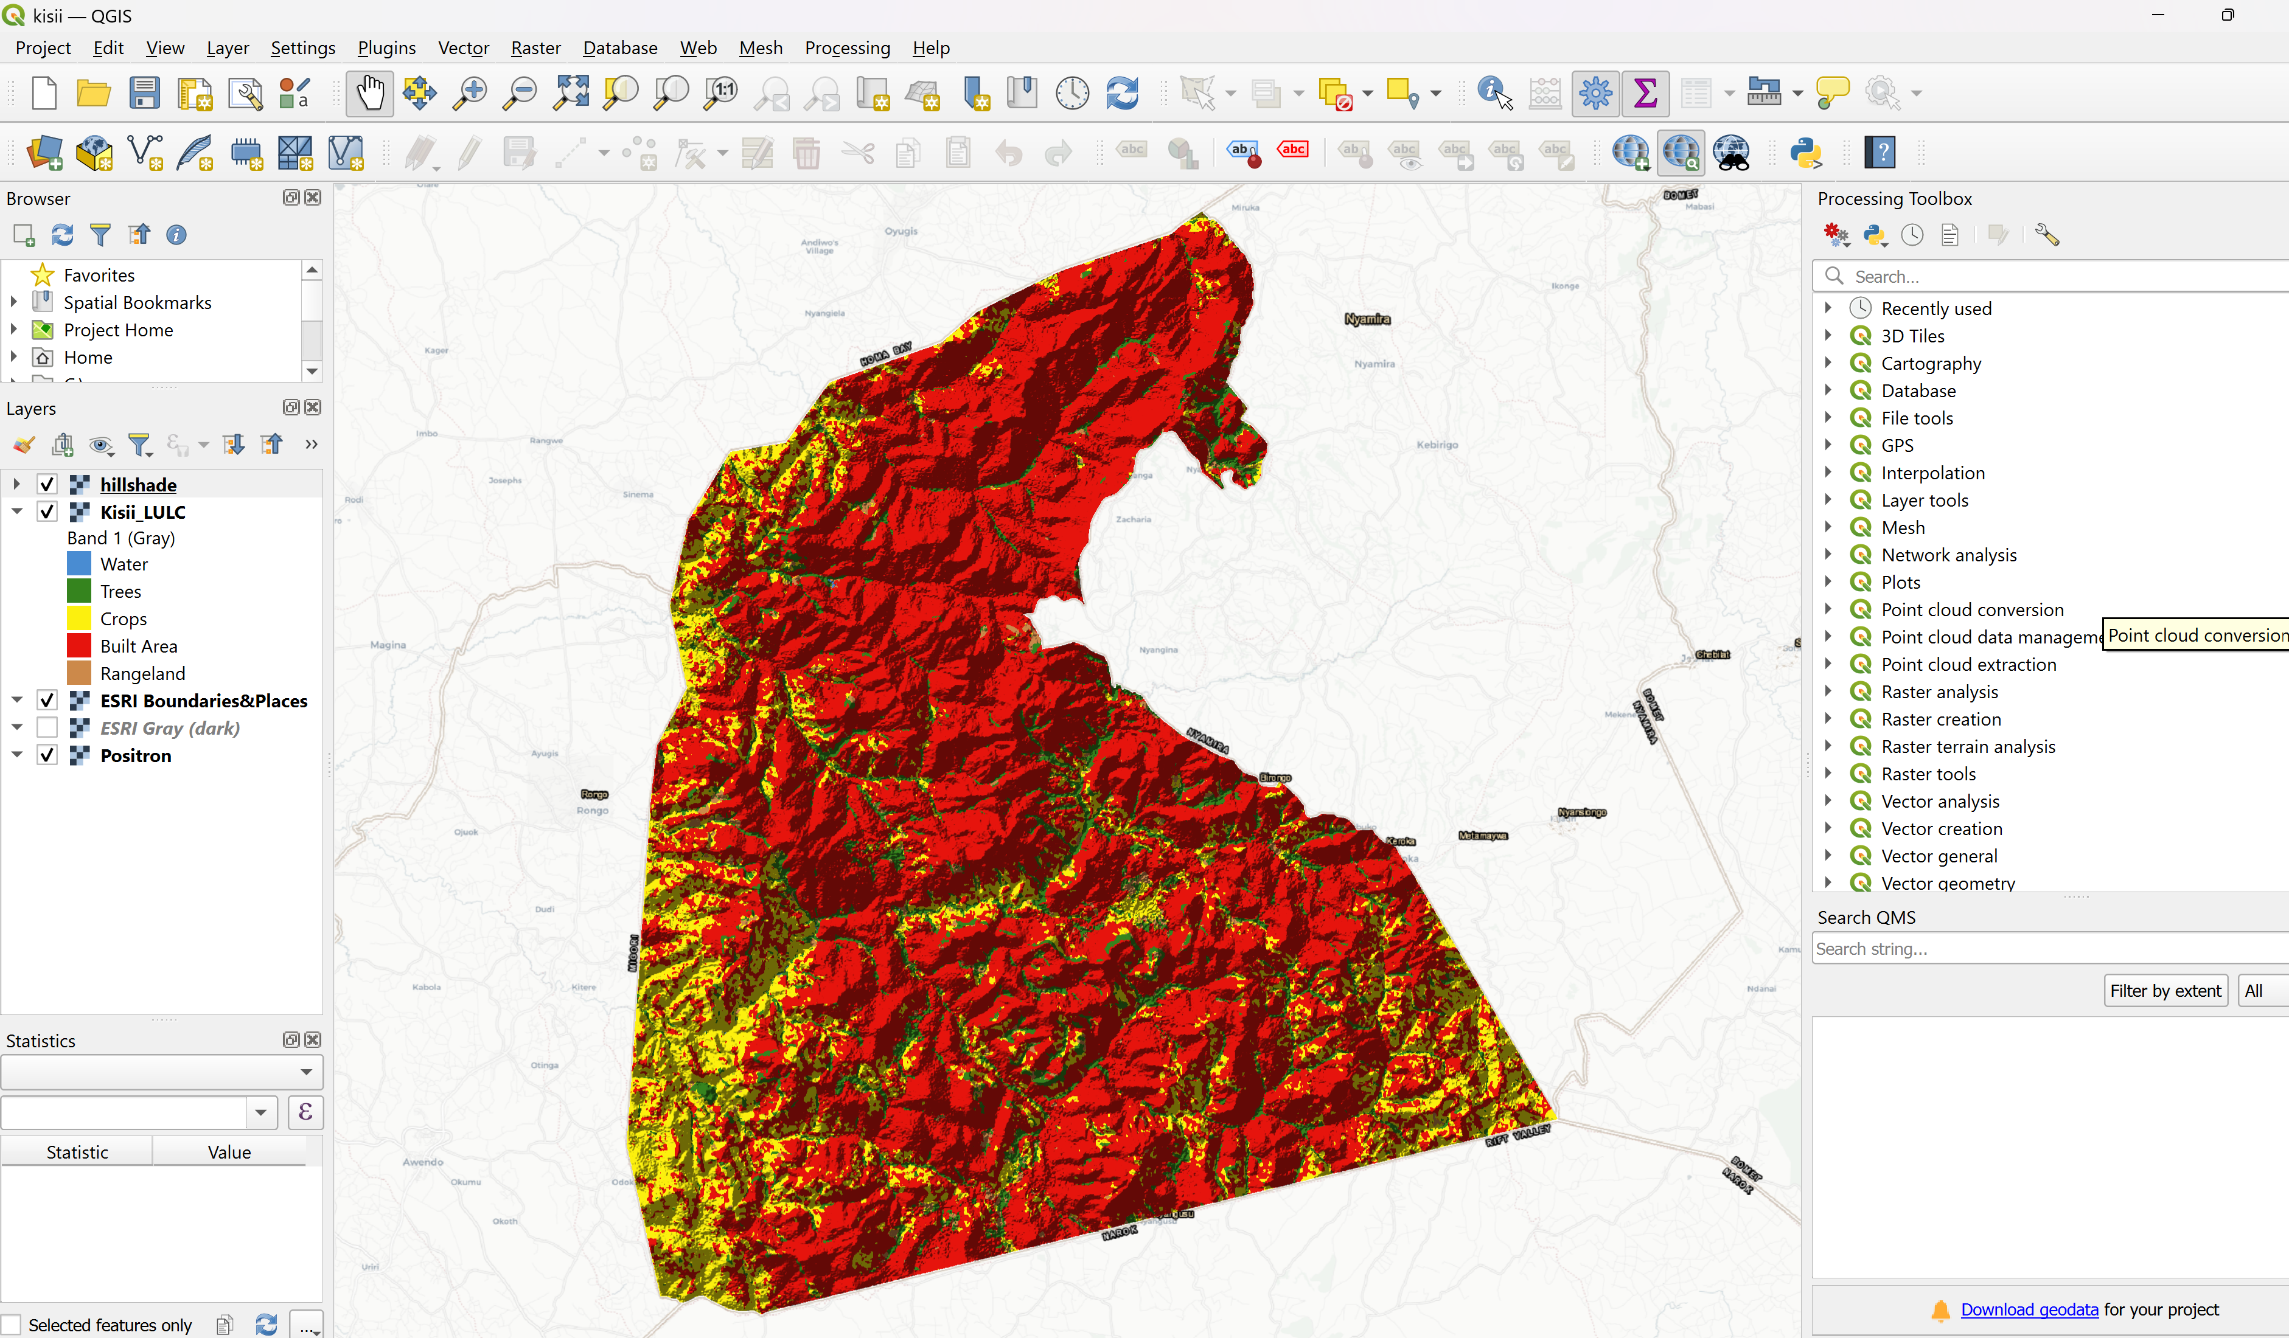The image size is (2289, 1338).
Task: Toggle visibility of ESRI Boundaries&Places layer
Action: click(47, 701)
